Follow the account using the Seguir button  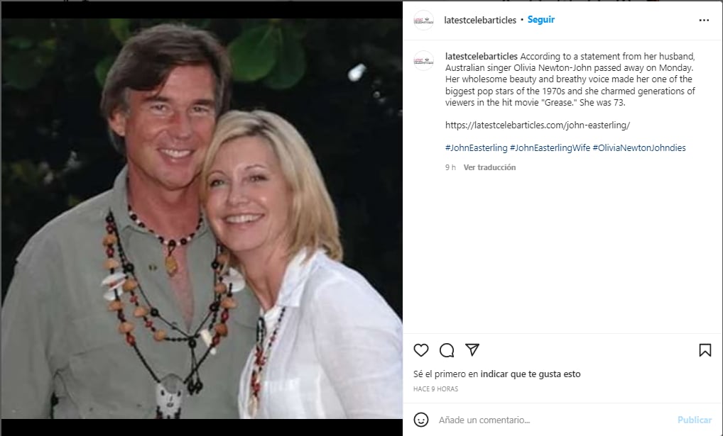tap(541, 20)
